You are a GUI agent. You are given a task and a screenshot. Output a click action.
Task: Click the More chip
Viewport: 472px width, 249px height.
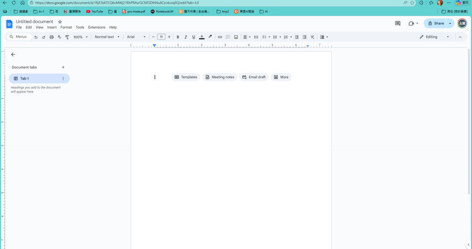tap(281, 77)
